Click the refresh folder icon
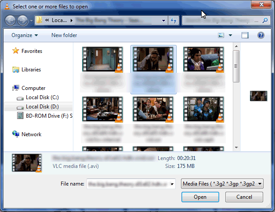 point(173,20)
